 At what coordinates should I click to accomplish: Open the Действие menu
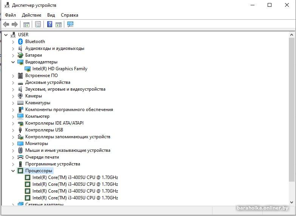tap(31, 15)
